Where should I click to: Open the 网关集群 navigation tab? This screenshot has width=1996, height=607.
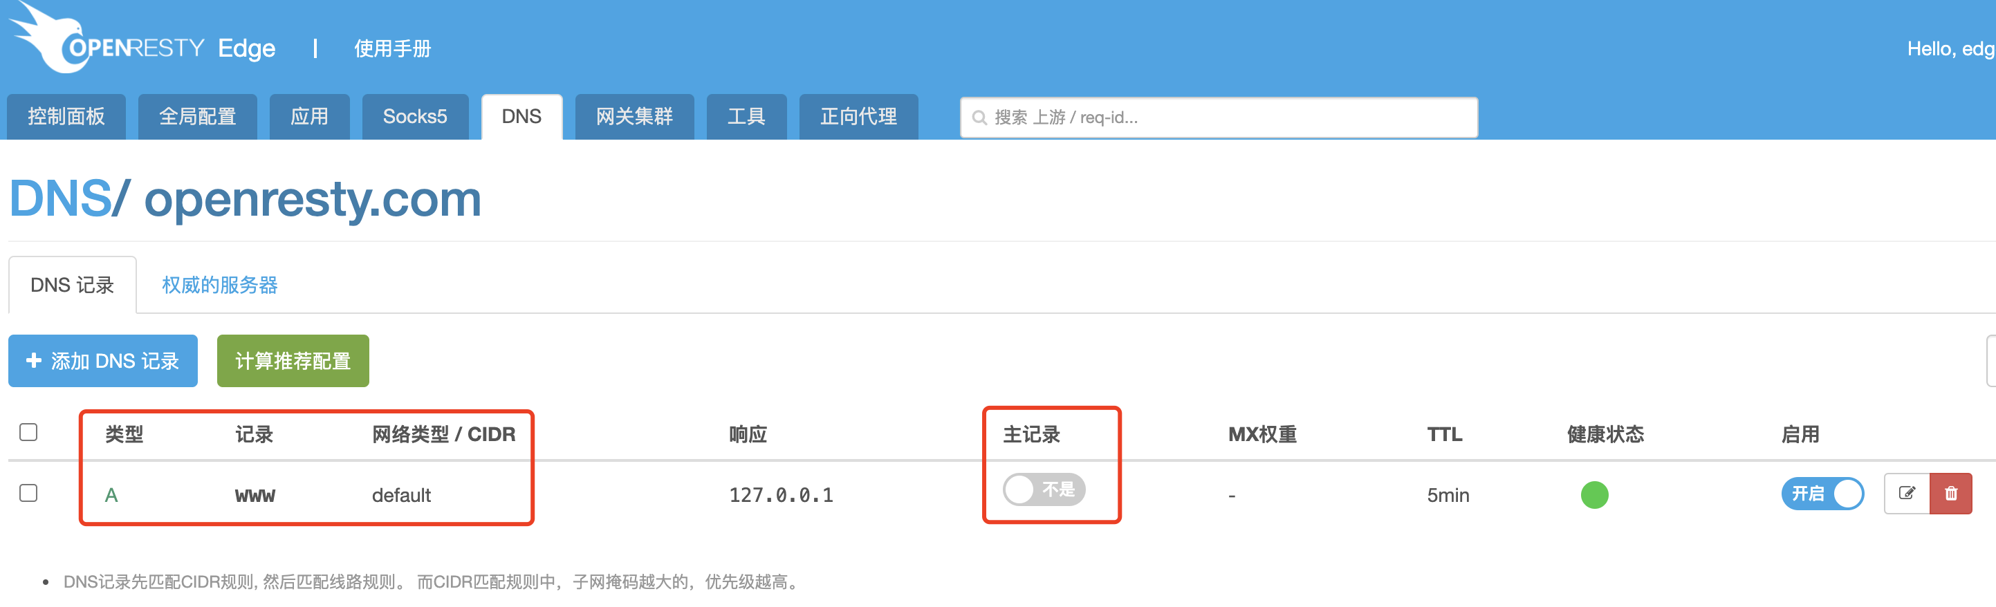click(635, 117)
